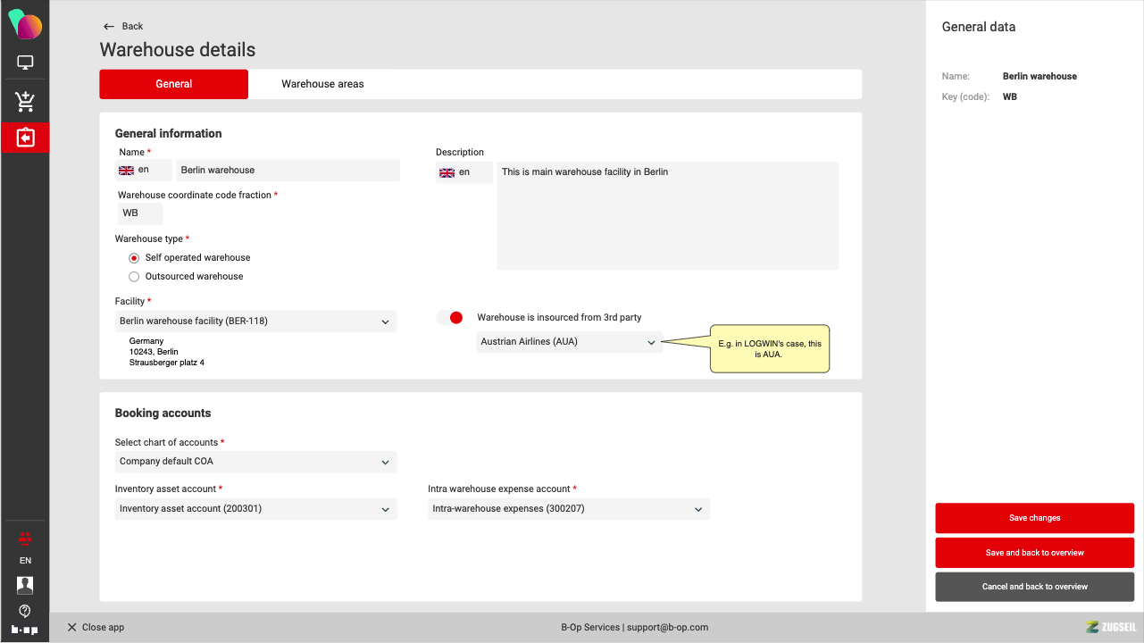Screen dimensions: 1144x643
Task: Expand the Austrian Airlines (AUA) dropdown
Action: pos(569,342)
